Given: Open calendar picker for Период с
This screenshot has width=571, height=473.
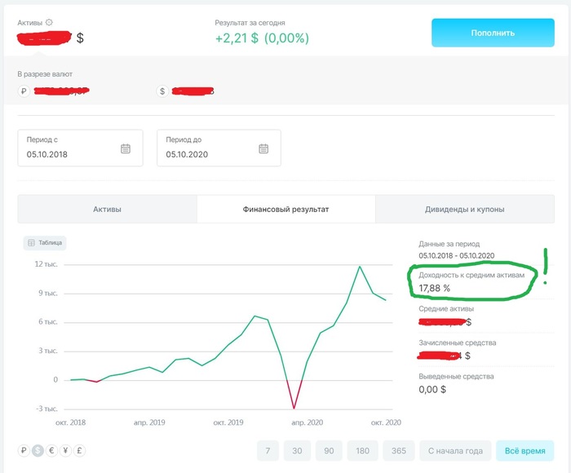Looking at the screenshot, I should tap(126, 148).
